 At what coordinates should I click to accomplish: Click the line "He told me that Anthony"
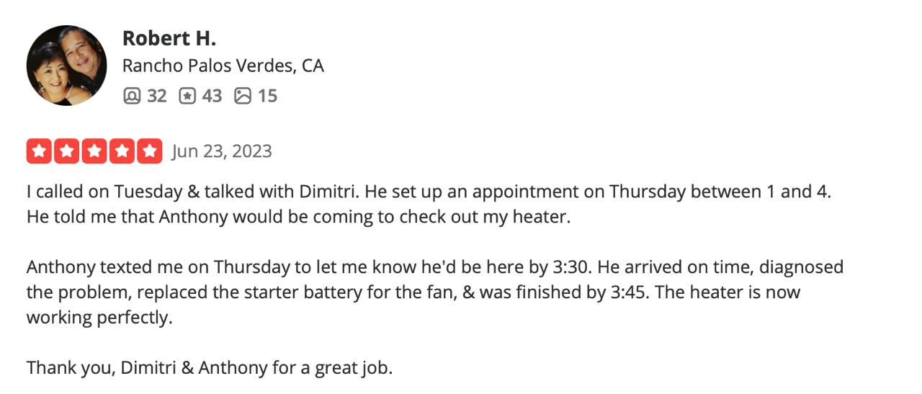pyautogui.click(x=298, y=217)
